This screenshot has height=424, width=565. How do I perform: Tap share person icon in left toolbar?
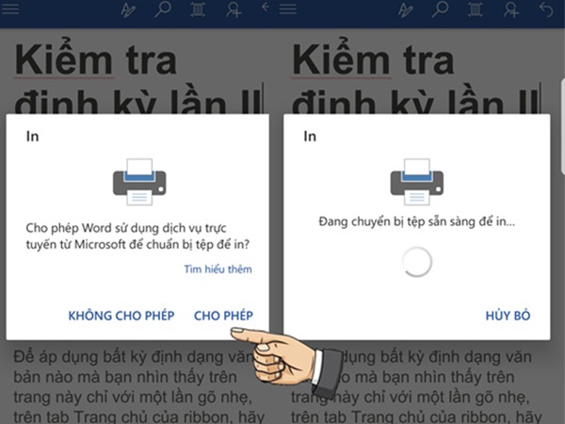[234, 9]
